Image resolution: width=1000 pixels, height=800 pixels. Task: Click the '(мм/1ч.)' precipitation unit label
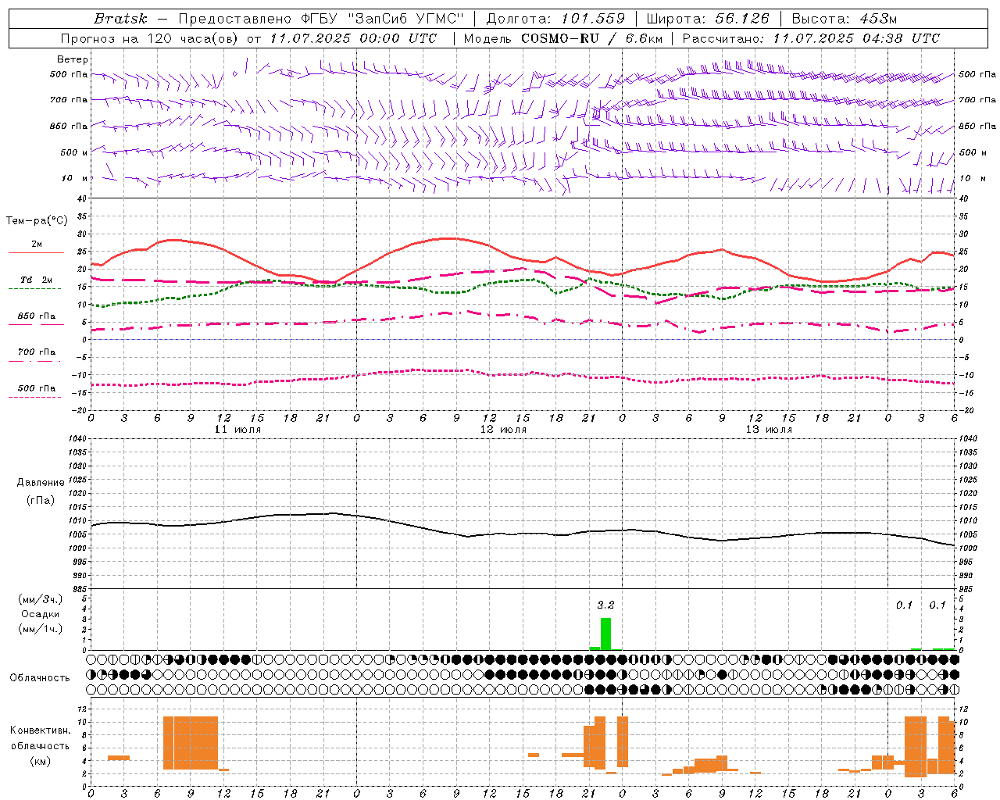pos(41,629)
